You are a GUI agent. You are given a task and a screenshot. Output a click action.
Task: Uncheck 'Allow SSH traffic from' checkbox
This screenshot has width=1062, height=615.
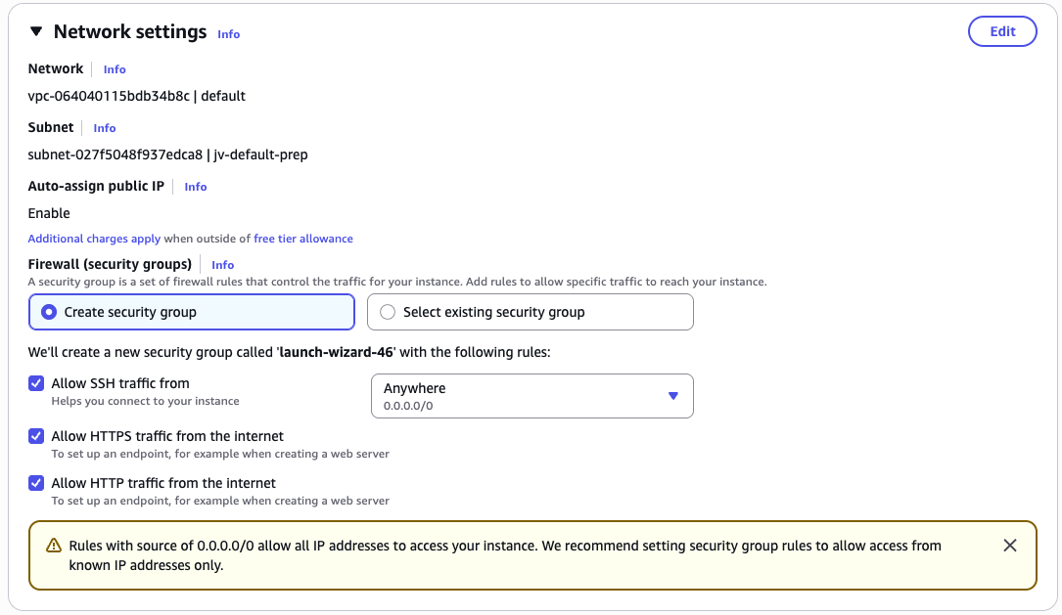click(x=36, y=383)
